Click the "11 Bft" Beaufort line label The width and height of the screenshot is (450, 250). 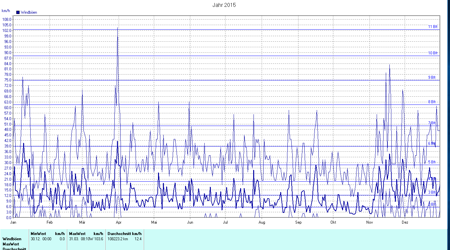(433, 27)
